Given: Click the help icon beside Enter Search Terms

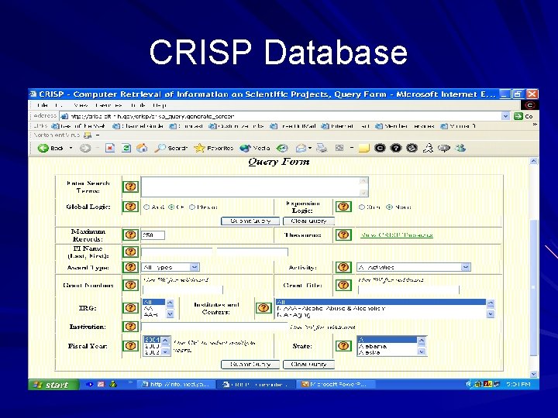Looking at the screenshot, I should pos(131,187).
